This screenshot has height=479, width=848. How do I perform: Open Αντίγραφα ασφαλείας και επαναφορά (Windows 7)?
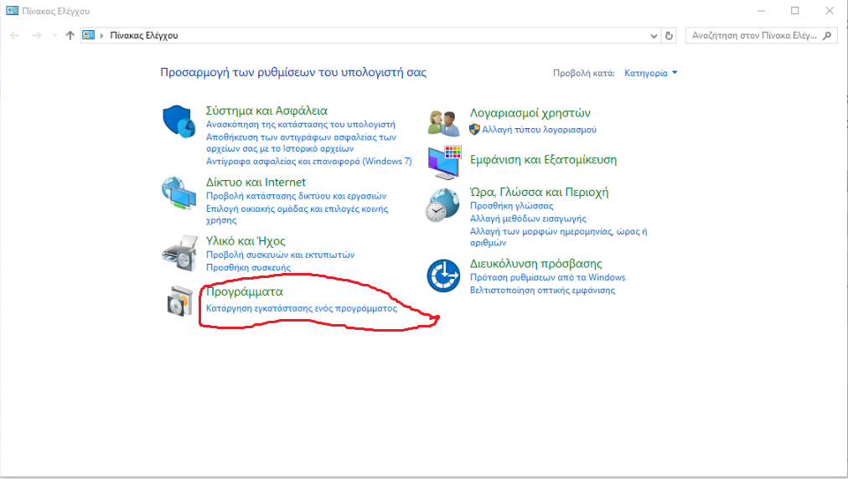click(309, 161)
